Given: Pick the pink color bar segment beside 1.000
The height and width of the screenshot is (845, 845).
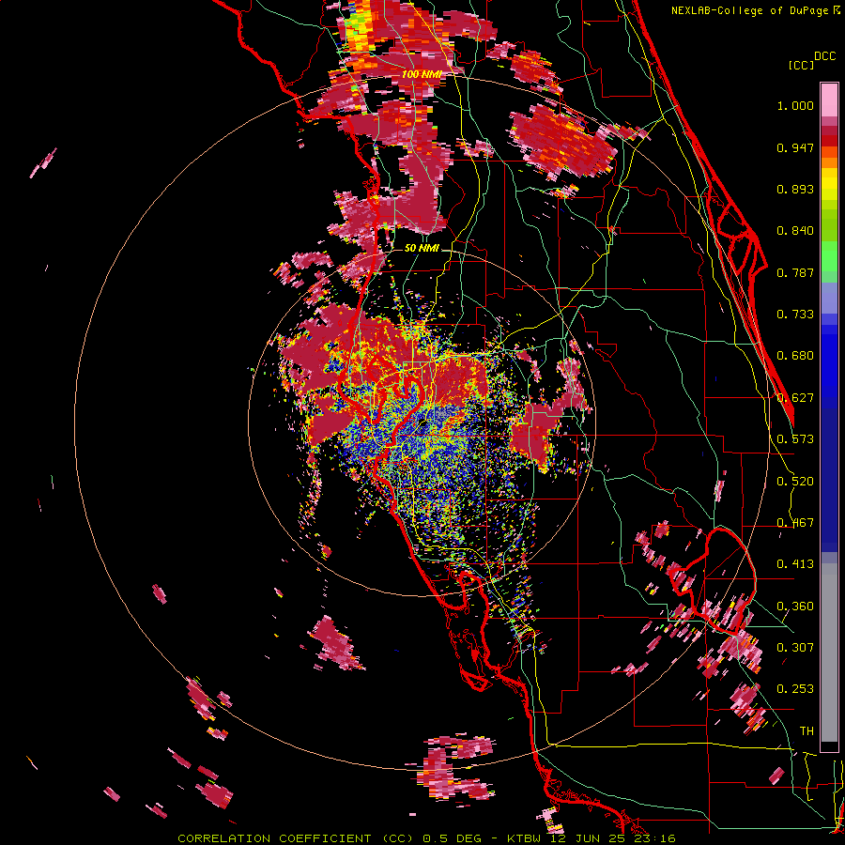Looking at the screenshot, I should pos(829,100).
